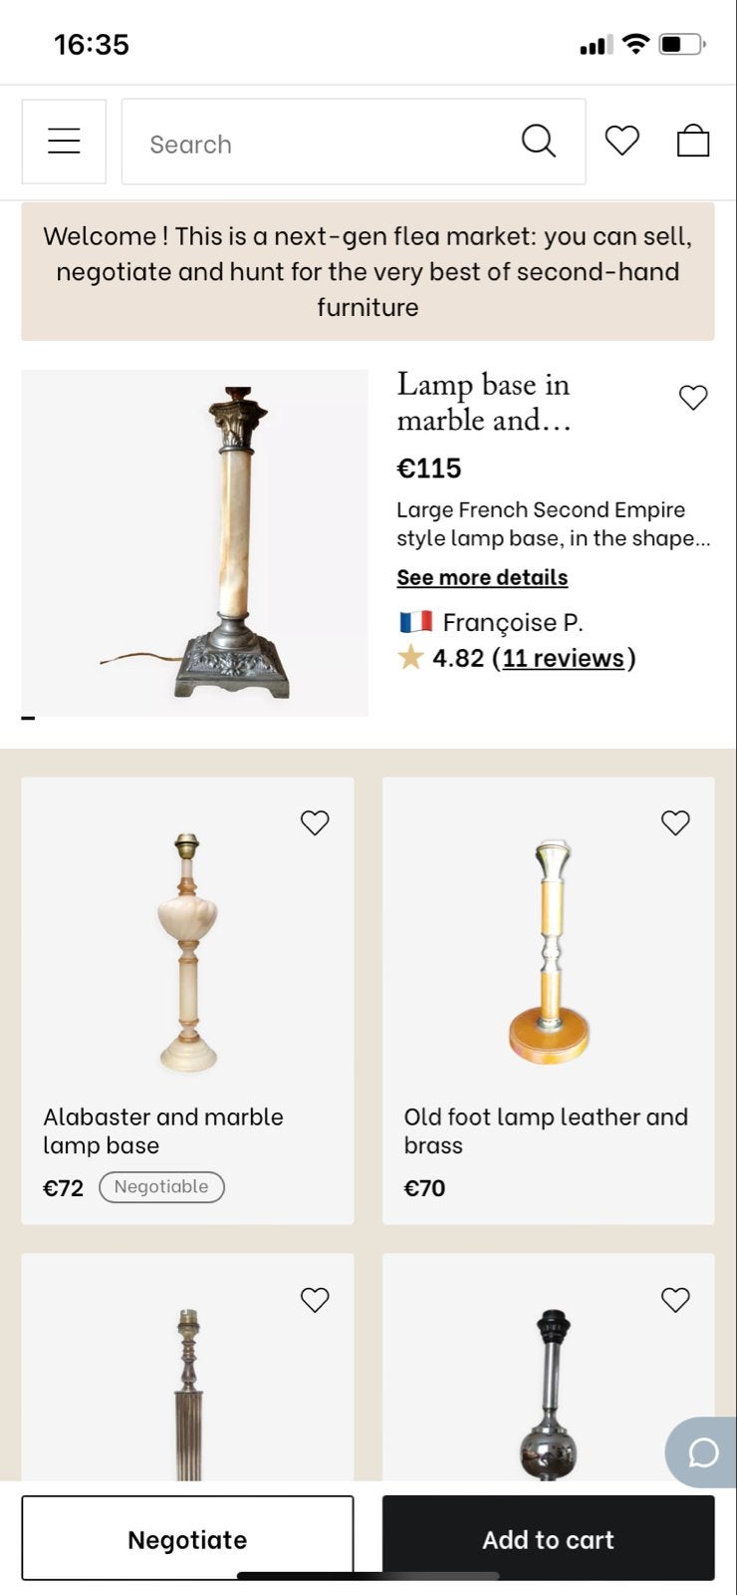Image resolution: width=737 pixels, height=1595 pixels.
Task: Expand See more details
Action: point(482,577)
